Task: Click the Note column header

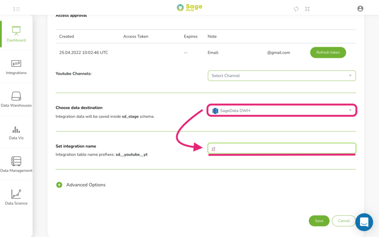Action: tap(212, 37)
